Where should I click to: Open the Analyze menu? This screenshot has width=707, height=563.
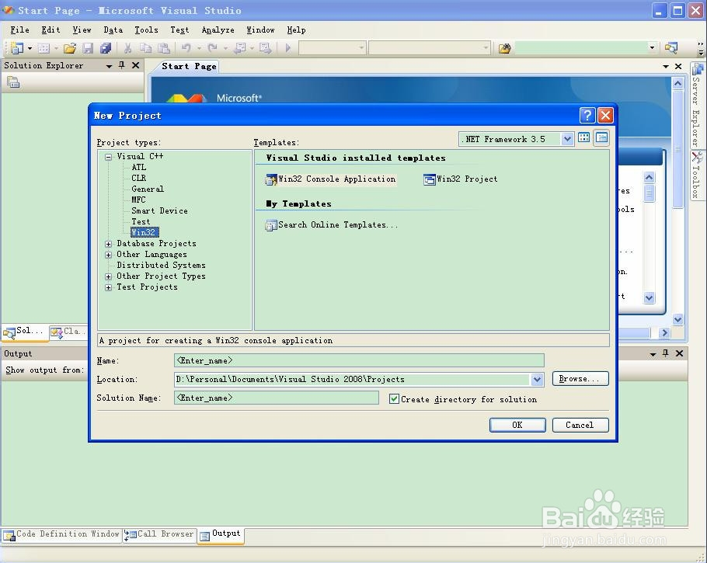pyautogui.click(x=218, y=30)
